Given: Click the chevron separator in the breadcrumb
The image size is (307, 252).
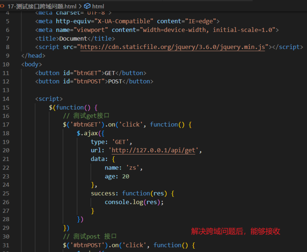Looking at the screenshot, I should (80, 7).
